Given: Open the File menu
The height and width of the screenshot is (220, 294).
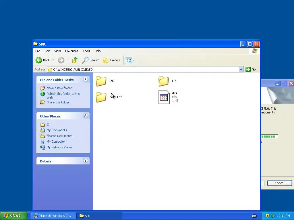Looking at the screenshot, I should [x=38, y=51].
